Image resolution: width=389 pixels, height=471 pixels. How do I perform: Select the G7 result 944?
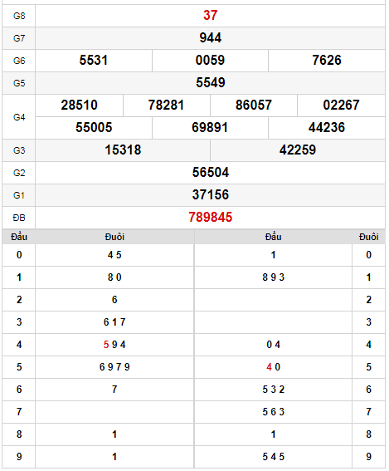pos(210,38)
